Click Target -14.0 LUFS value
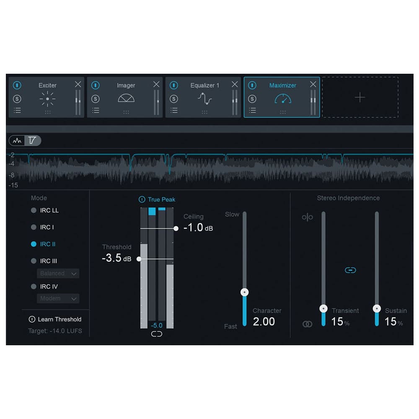The height and width of the screenshot is (419, 419). point(55,331)
